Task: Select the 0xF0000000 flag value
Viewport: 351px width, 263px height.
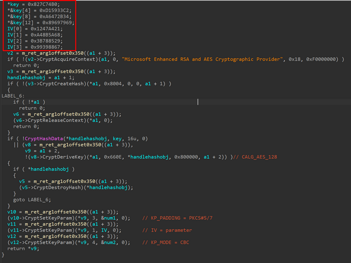Action: point(324,59)
